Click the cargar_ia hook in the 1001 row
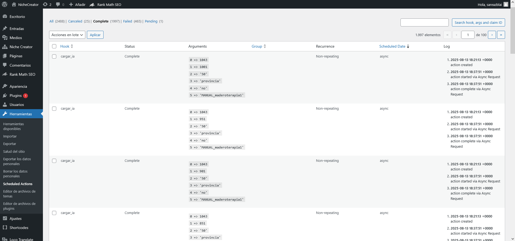 68,56
